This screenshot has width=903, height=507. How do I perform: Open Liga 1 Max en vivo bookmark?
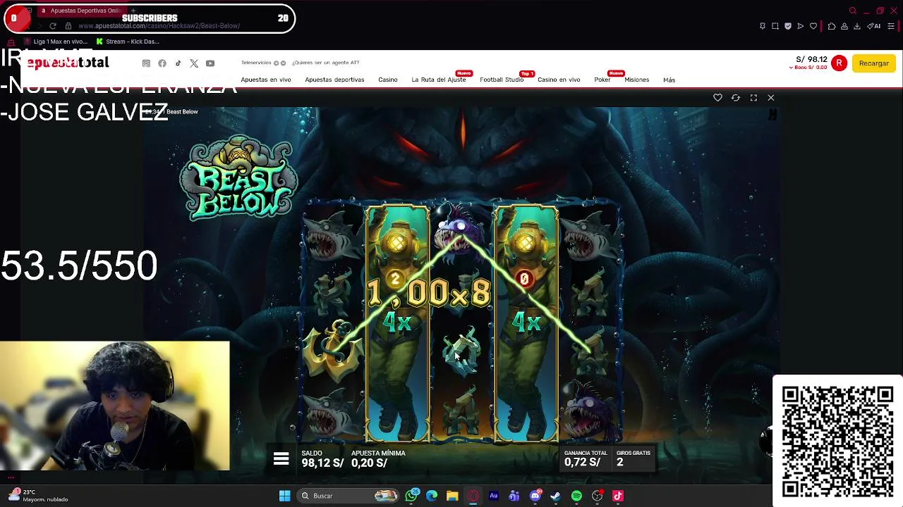point(56,42)
